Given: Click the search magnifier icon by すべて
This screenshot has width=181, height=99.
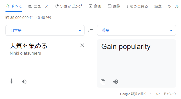Looking at the screenshot, I should (8, 6).
